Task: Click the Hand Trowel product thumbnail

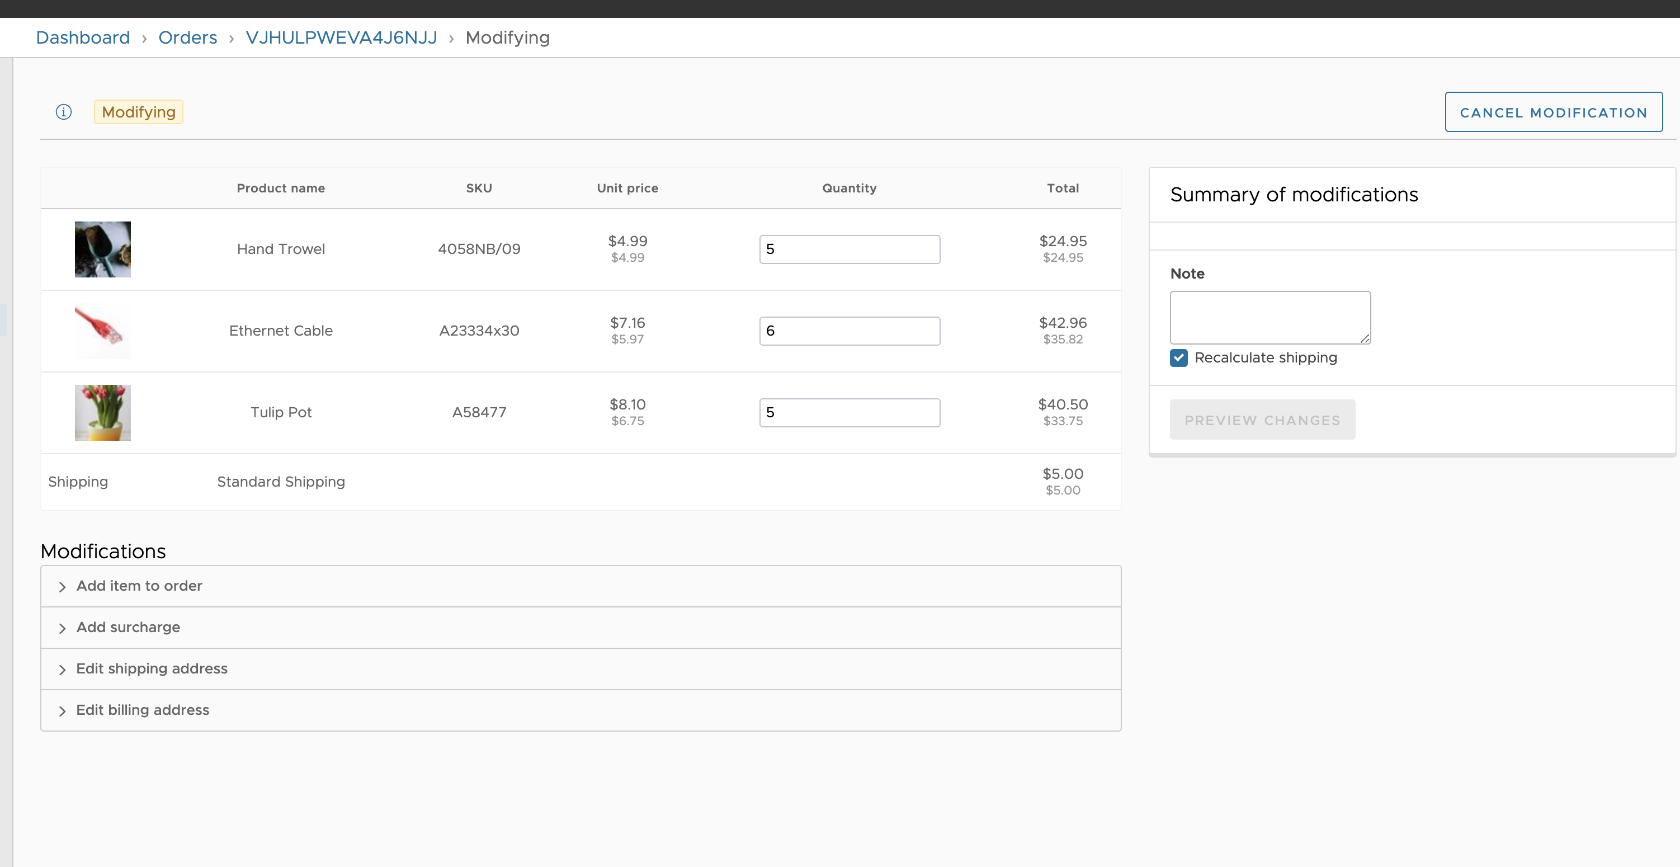Action: tap(102, 249)
